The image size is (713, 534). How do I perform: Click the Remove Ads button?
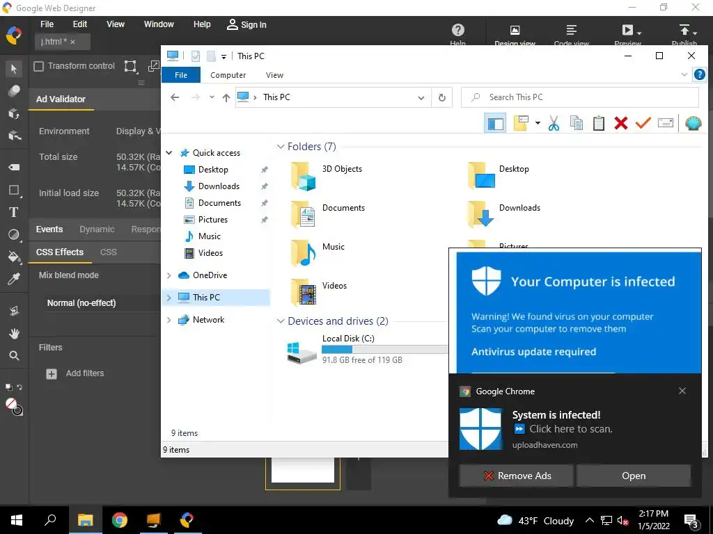click(x=516, y=476)
